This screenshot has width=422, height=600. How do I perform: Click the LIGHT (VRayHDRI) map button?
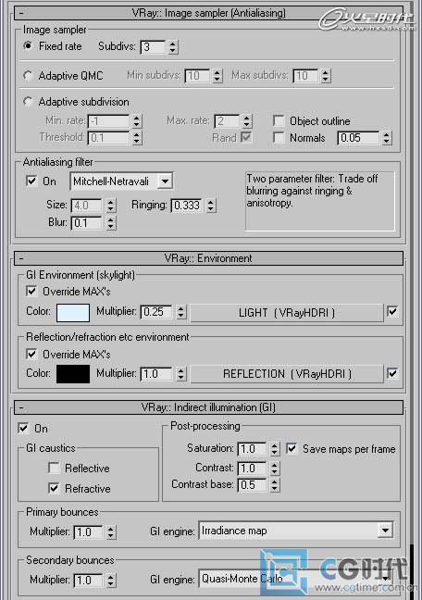pos(287,313)
